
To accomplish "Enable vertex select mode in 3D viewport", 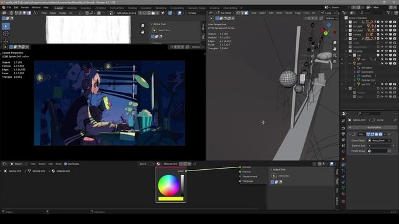I will 238,13.
